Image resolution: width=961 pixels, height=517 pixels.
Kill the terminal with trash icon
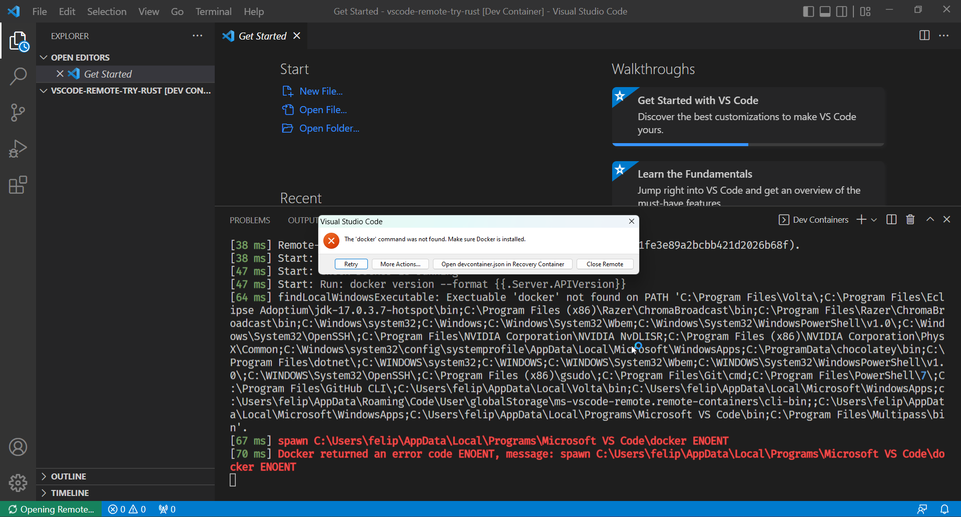pyautogui.click(x=910, y=219)
